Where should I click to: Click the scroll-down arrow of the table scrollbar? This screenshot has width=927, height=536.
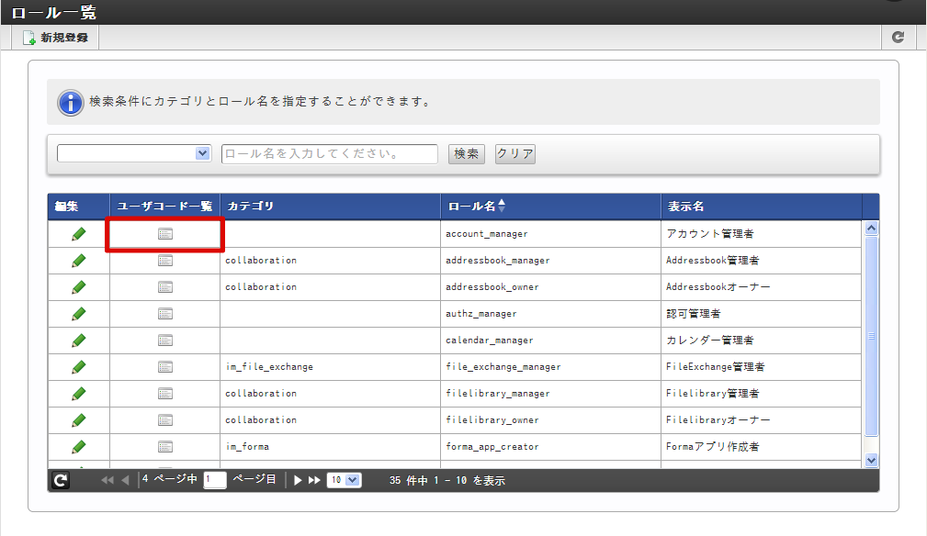pyautogui.click(x=872, y=461)
